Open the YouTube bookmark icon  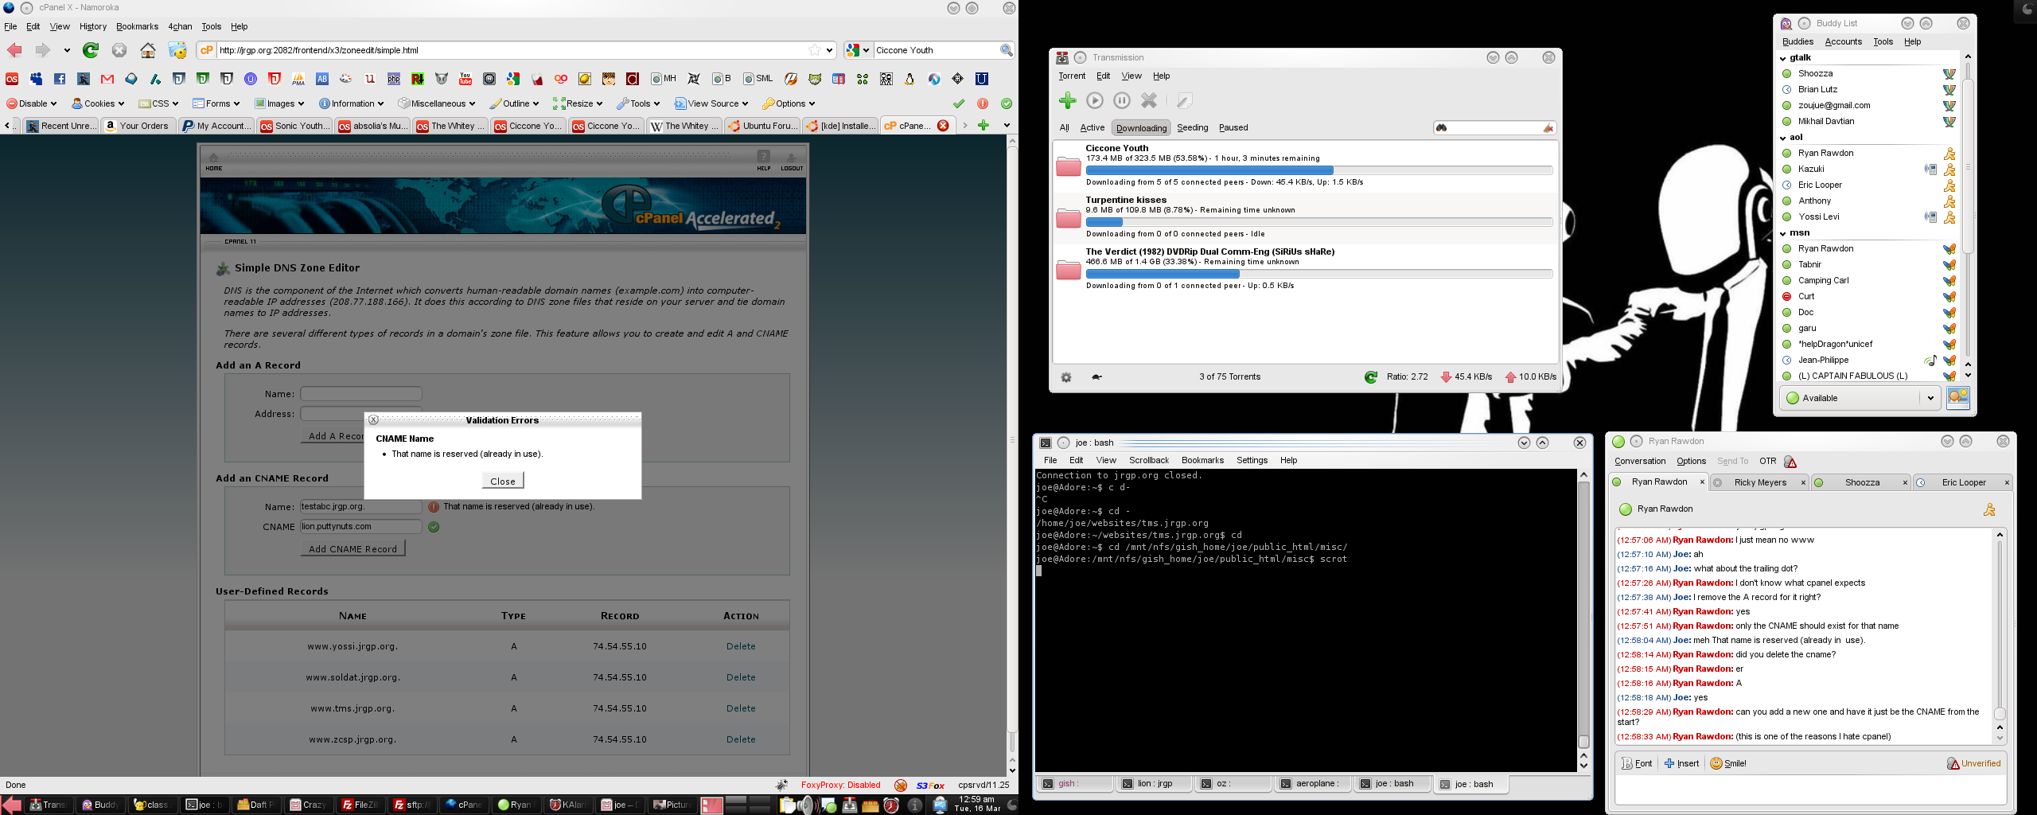(465, 79)
